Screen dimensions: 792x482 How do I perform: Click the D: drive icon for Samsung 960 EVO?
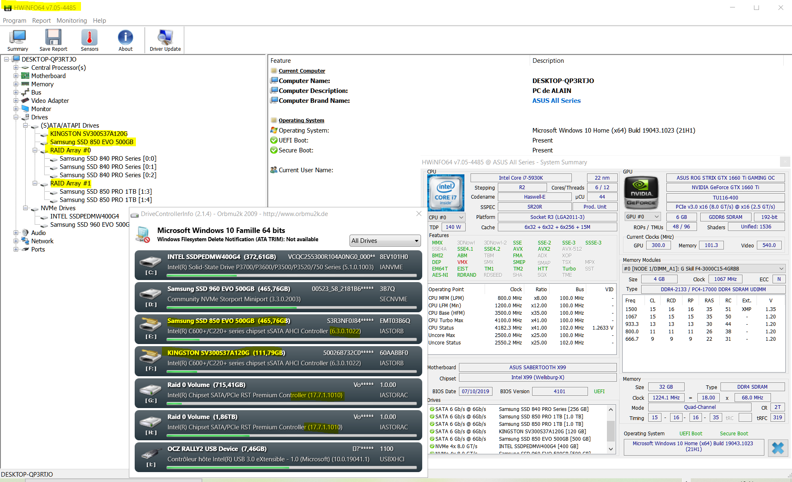[150, 294]
